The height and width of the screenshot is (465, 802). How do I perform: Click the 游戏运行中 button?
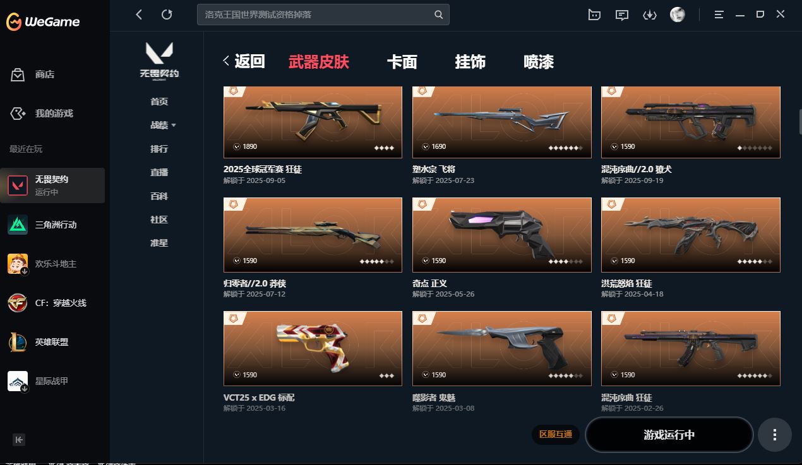coord(669,435)
